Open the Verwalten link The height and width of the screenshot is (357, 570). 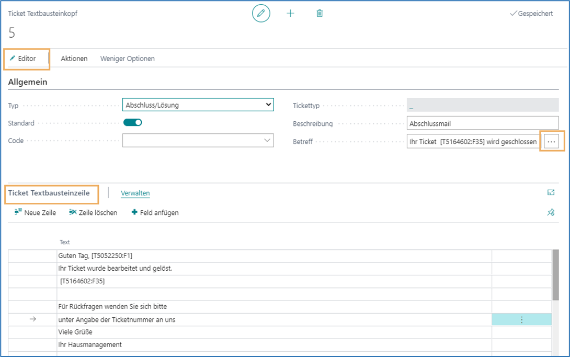click(135, 193)
